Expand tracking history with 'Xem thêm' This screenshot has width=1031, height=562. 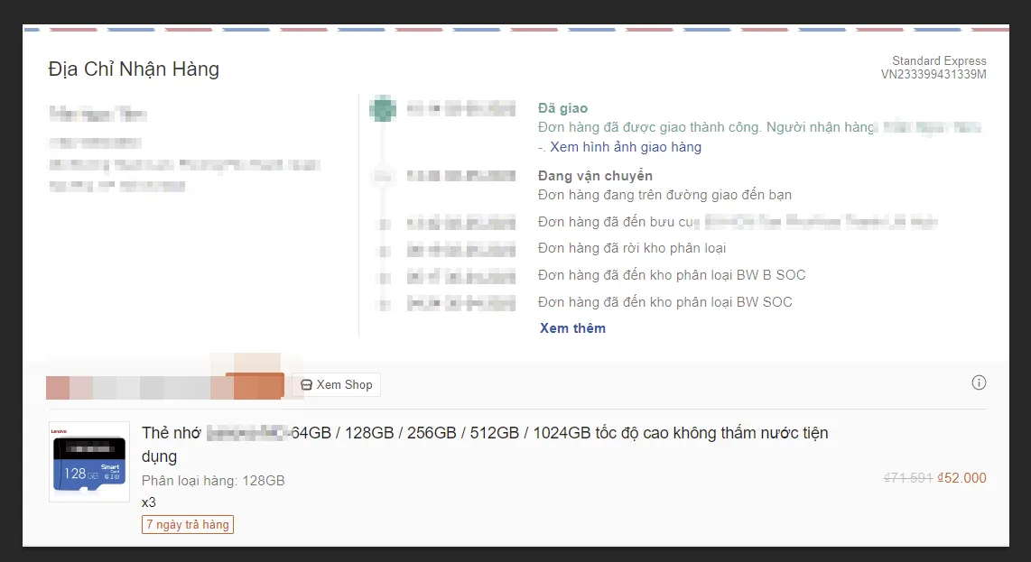click(572, 328)
